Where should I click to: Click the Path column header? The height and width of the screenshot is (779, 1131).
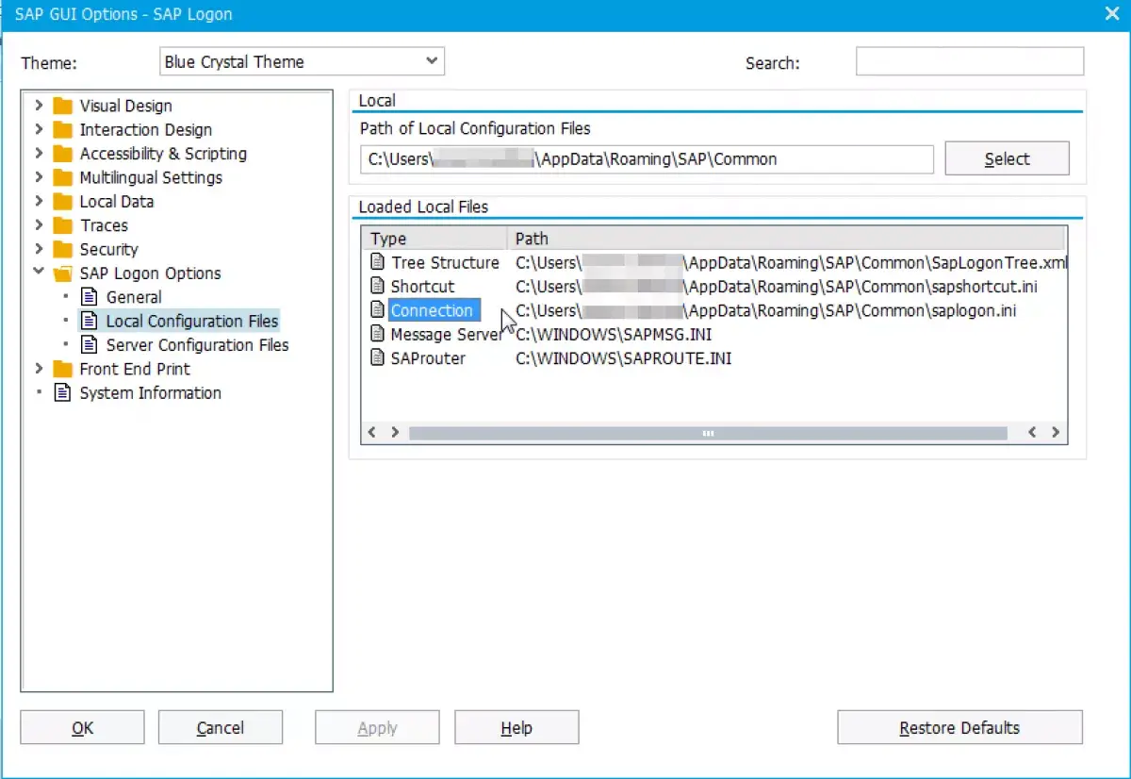786,239
